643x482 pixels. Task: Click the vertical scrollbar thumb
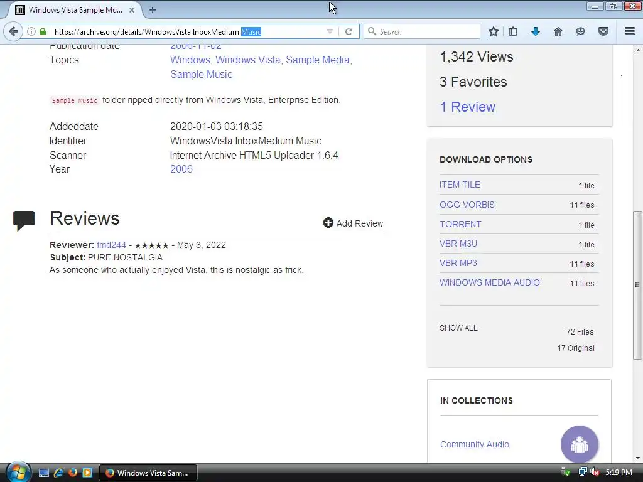pyautogui.click(x=638, y=285)
